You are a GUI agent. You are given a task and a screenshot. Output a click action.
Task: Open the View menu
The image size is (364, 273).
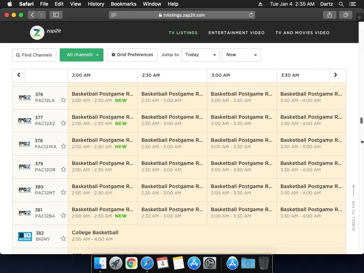pyautogui.click(x=75, y=4)
